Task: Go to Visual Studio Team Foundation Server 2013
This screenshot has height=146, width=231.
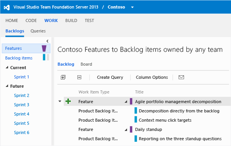Action: click(56, 7)
